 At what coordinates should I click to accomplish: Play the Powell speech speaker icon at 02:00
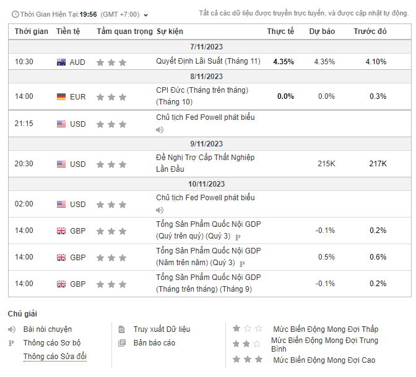[x=160, y=210]
